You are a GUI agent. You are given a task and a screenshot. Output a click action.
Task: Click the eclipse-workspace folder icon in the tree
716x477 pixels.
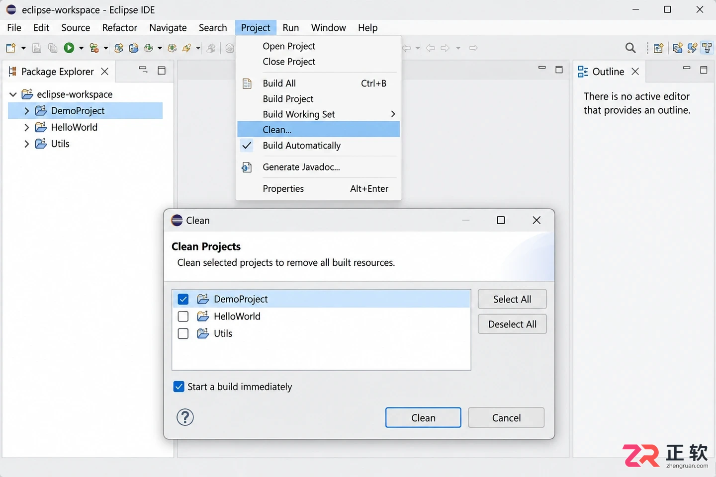(x=27, y=94)
